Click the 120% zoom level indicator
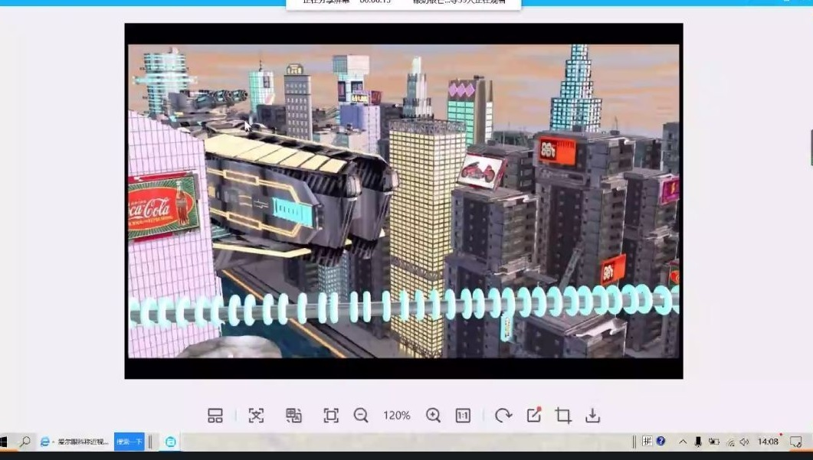This screenshot has width=813, height=460. click(397, 416)
